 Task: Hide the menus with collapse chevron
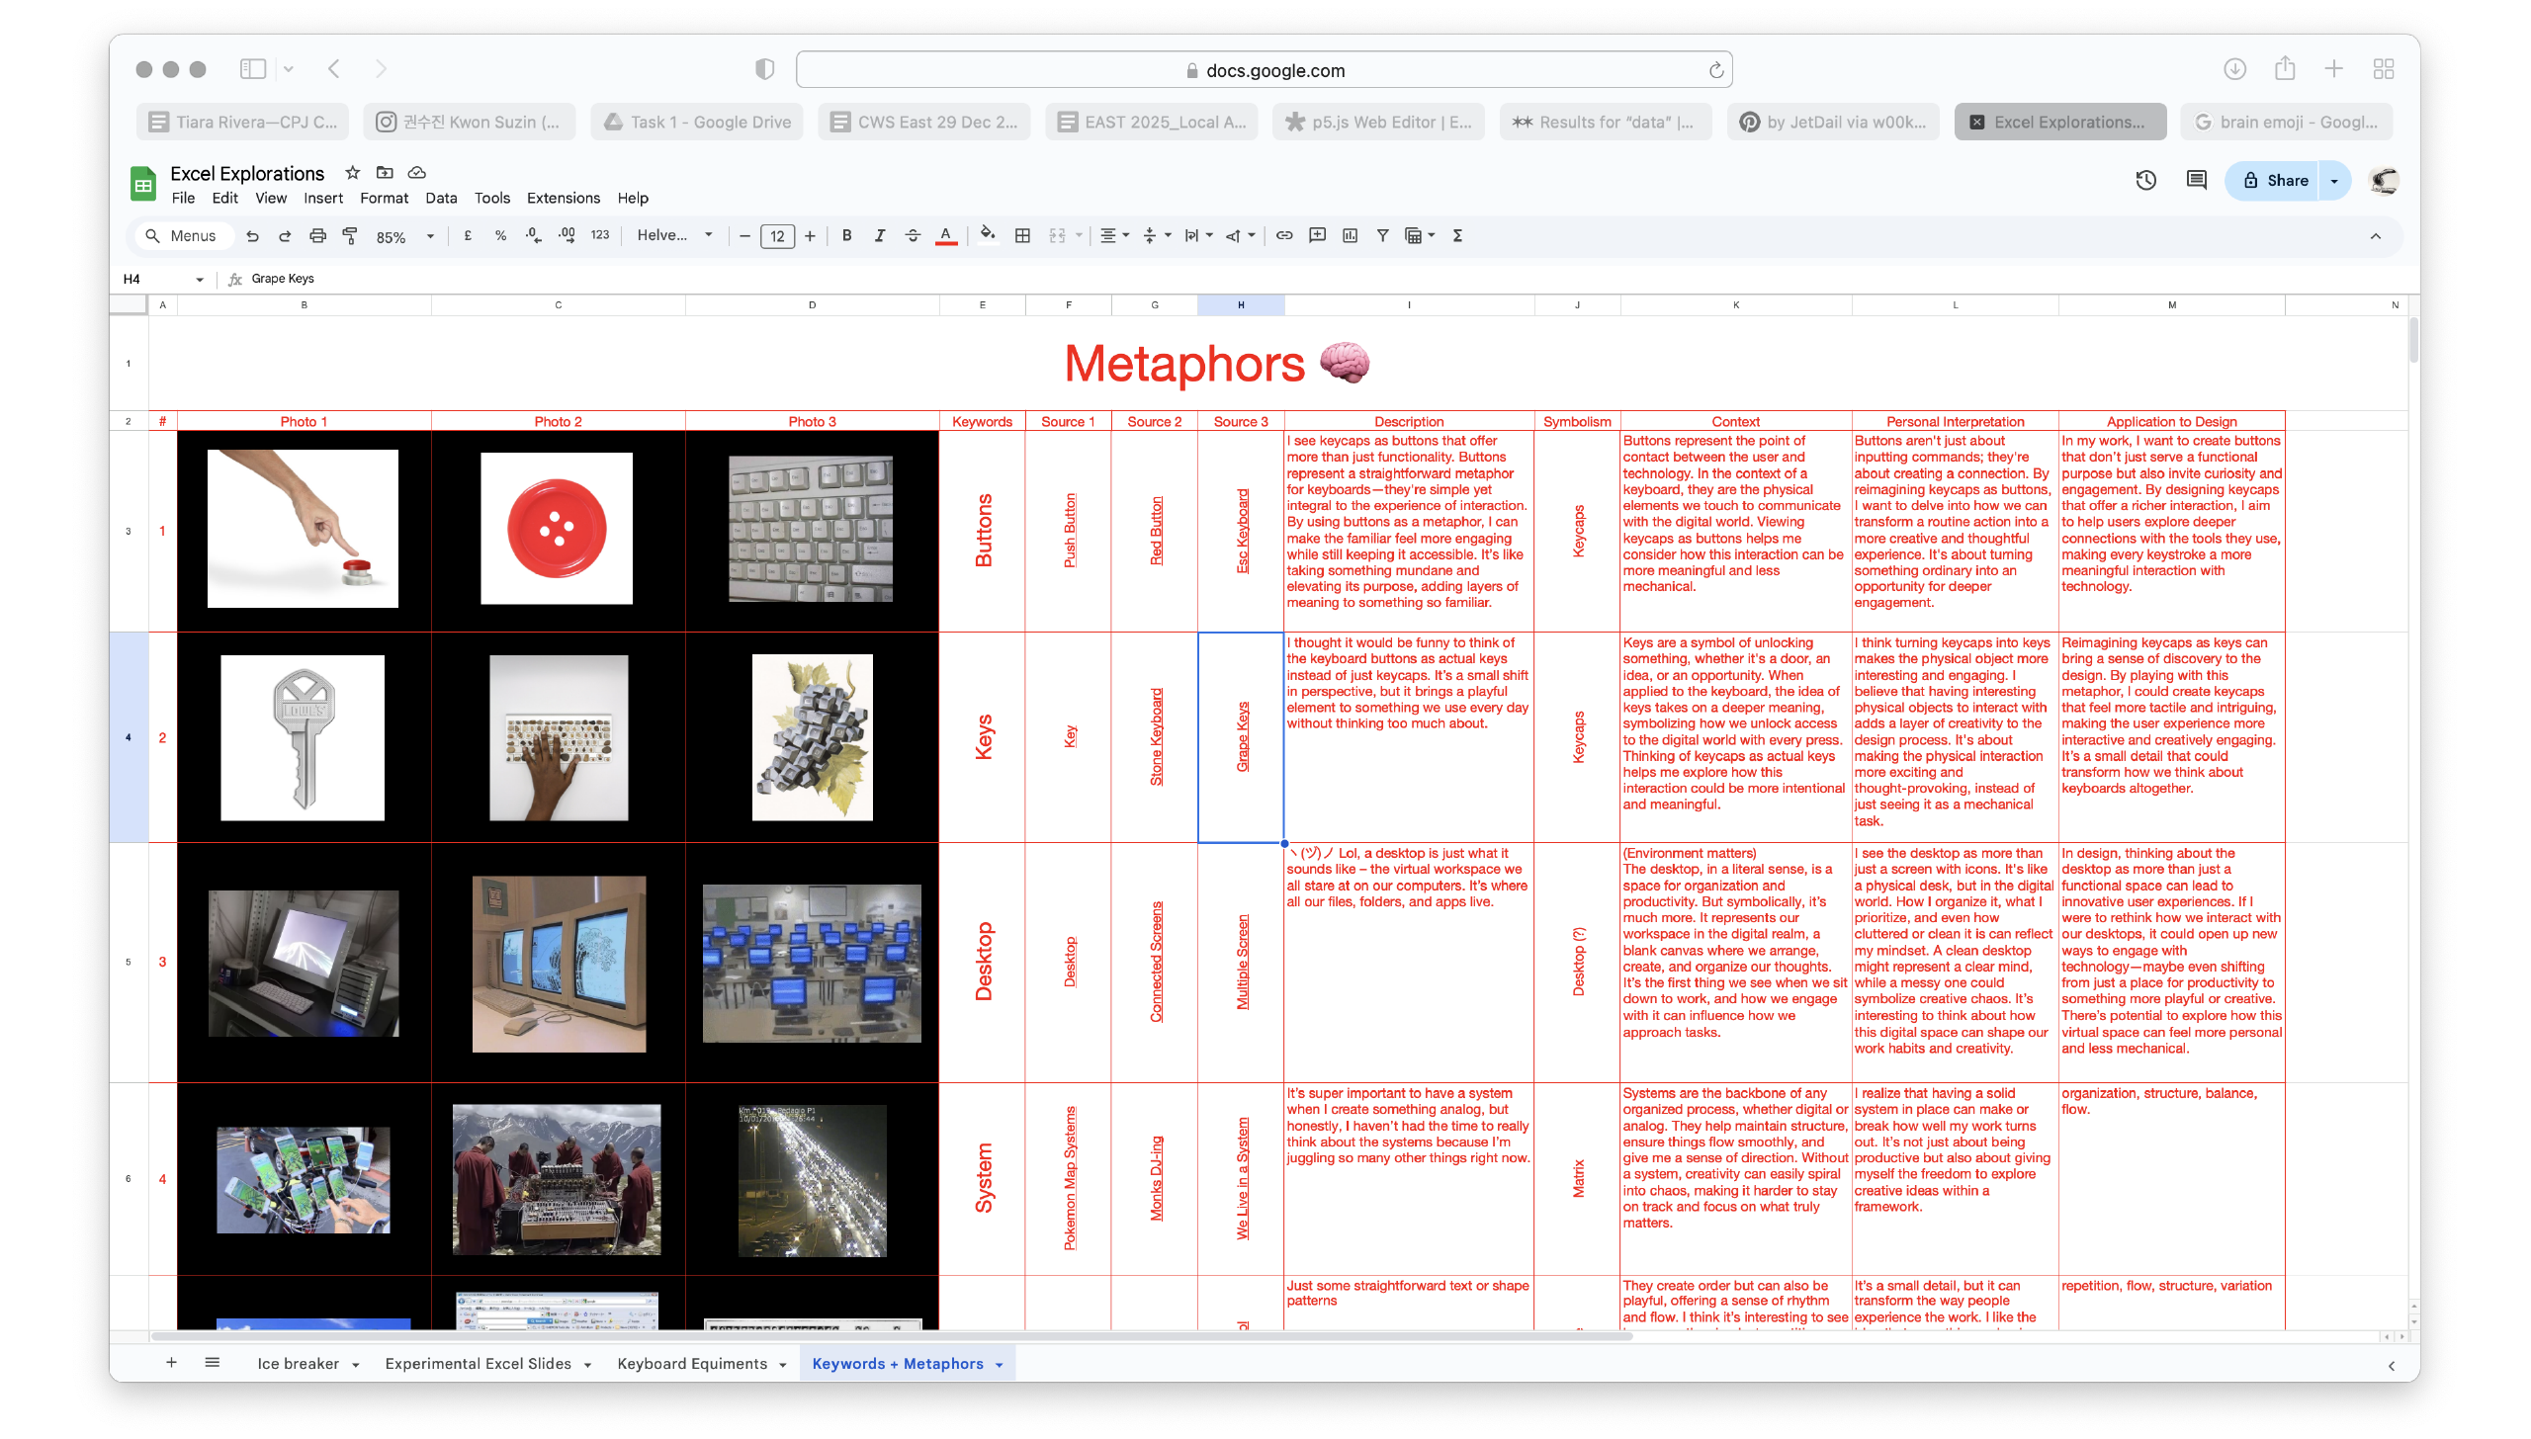(2376, 236)
